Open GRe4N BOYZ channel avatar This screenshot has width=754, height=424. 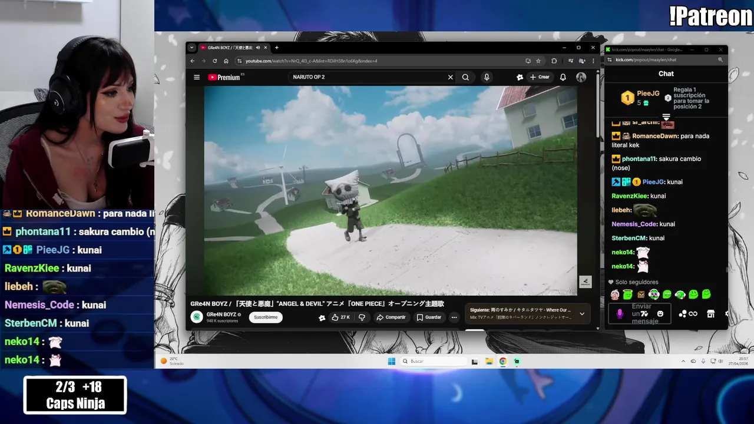197,317
